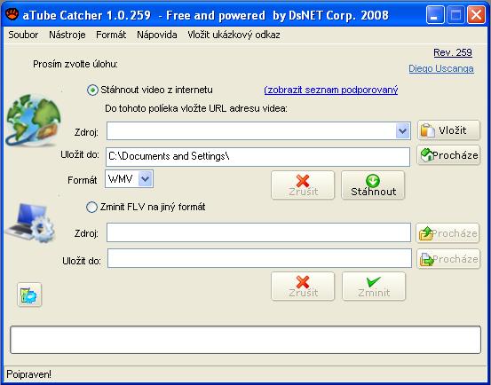The width and height of the screenshot is (491, 385).
Task: Click Zrušit button beside Stáhnout
Action: (x=303, y=185)
